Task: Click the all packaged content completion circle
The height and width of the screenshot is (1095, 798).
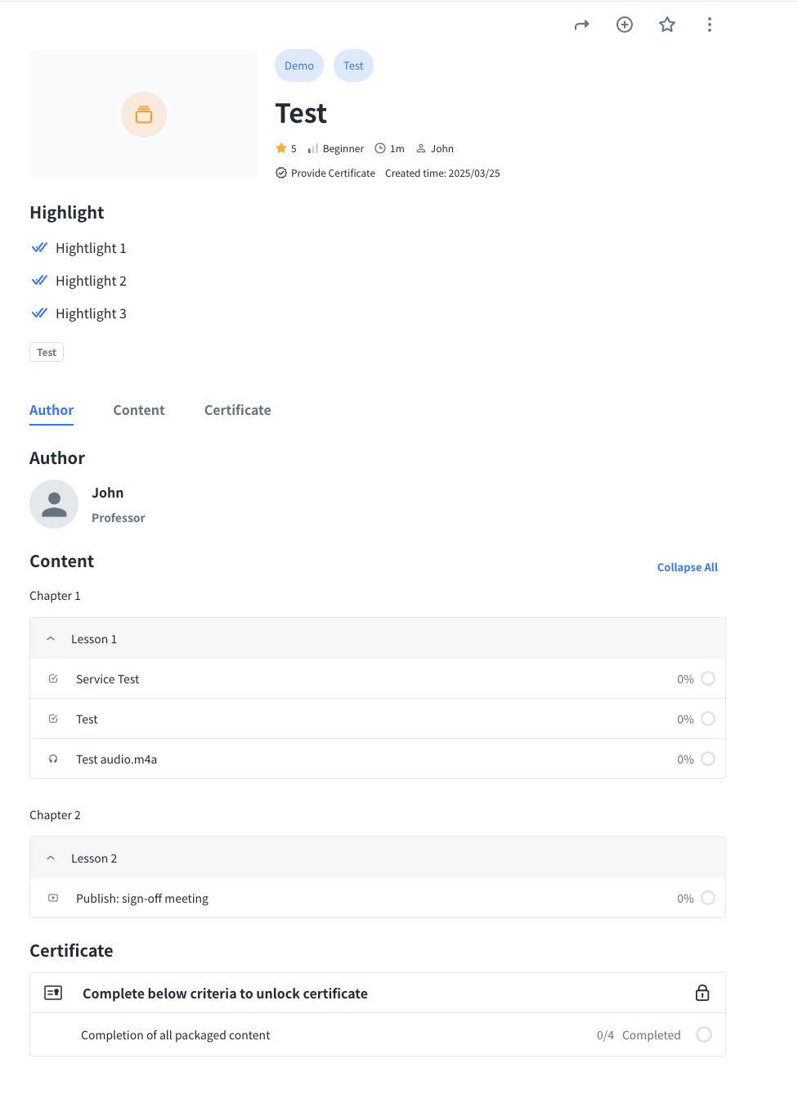Action: (704, 1034)
